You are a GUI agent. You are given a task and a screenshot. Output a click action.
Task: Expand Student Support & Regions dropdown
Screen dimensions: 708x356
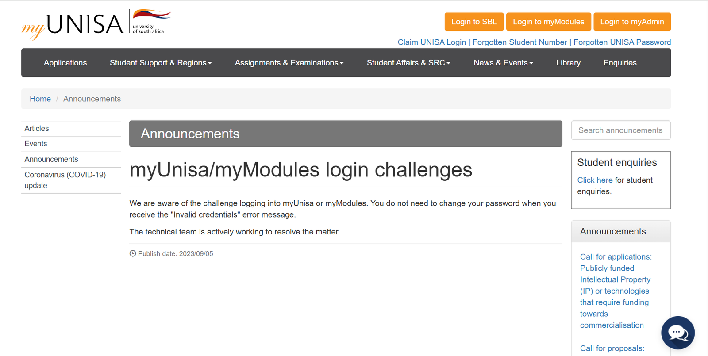pos(161,63)
